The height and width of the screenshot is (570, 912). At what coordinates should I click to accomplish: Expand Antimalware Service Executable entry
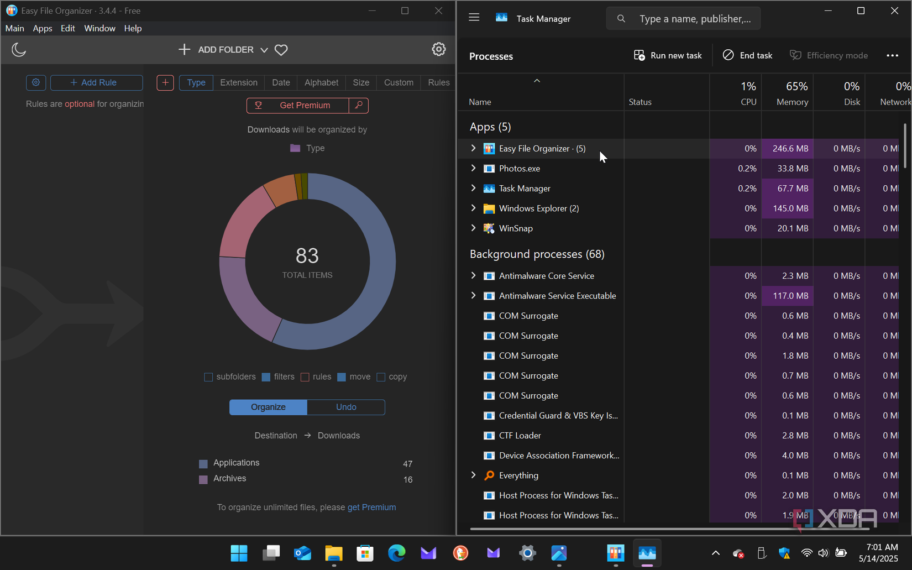coord(473,296)
